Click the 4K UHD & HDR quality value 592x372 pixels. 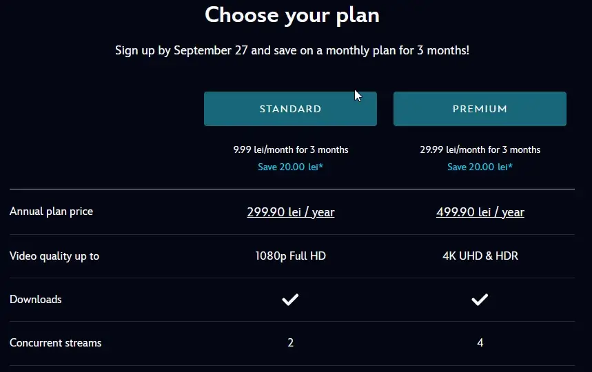[480, 256]
